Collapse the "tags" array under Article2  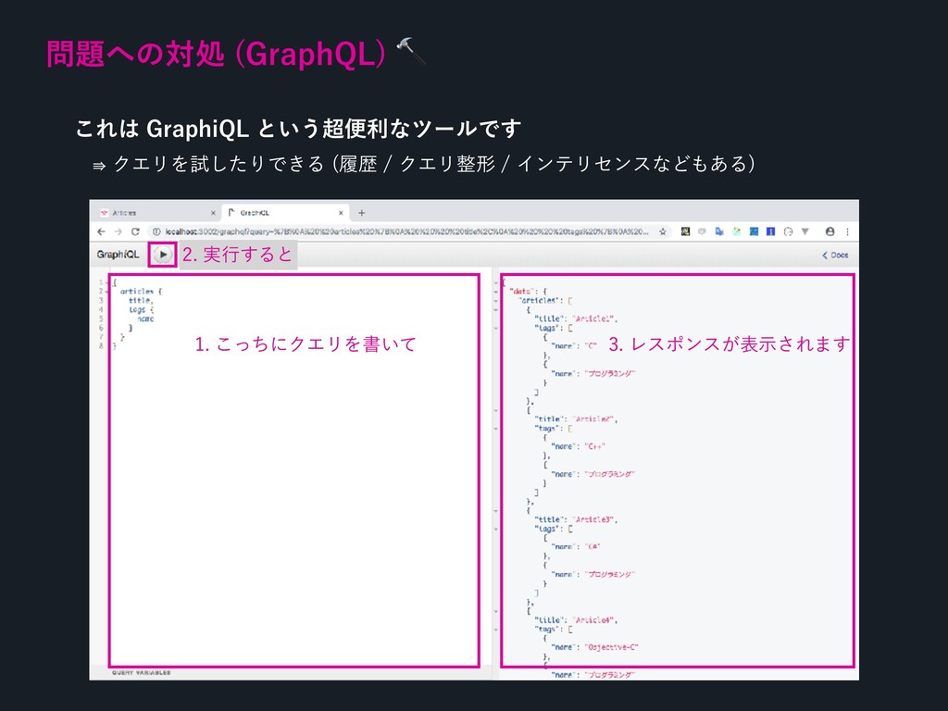[x=496, y=429]
